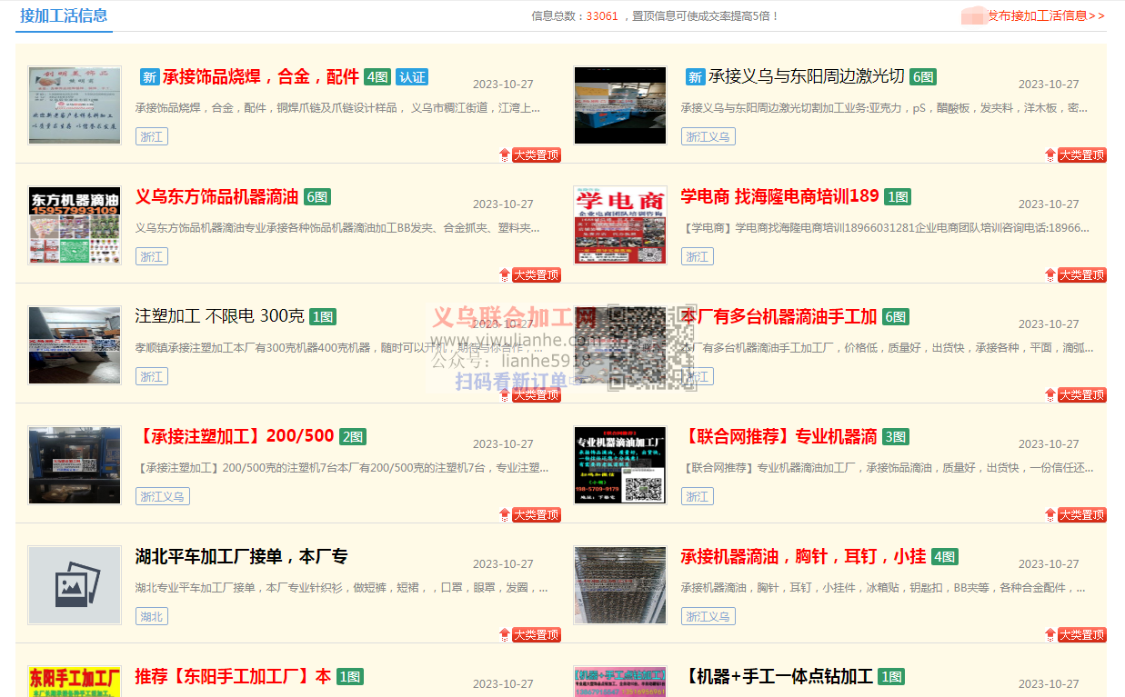Image resolution: width=1125 pixels, height=697 pixels.
Task: Open listing 湖北平车加工厂接单，本厂专
Action: pos(241,557)
